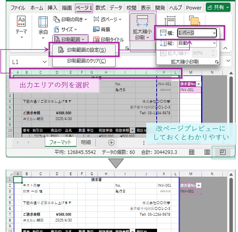This screenshot has width=238, height=232.
Task: Switch to Normal view icon in status bar
Action: pyautogui.click(x=192, y=152)
